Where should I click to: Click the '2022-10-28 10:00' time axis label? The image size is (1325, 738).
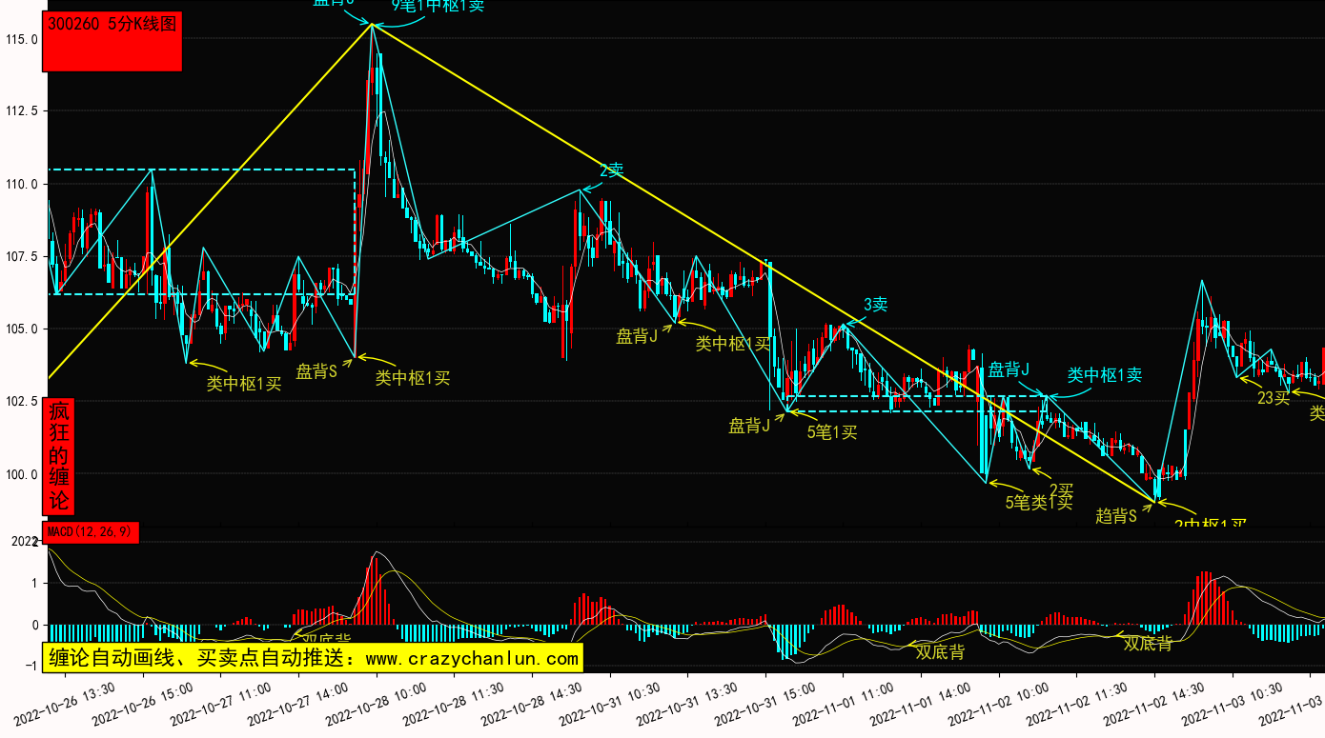pos(377,703)
